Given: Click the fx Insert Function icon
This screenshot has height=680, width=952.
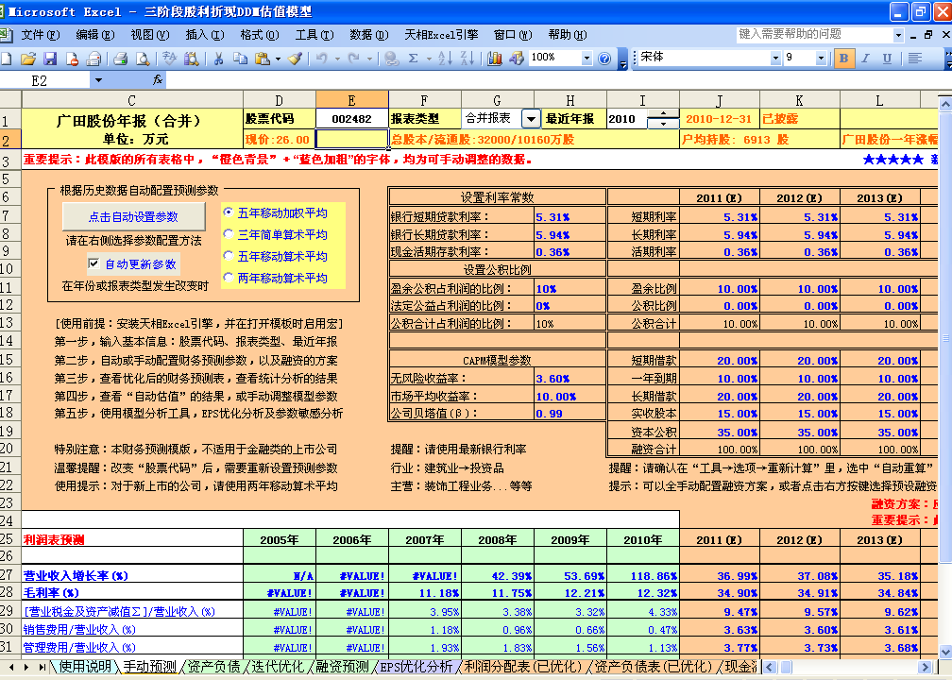Looking at the screenshot, I should coord(157,80).
